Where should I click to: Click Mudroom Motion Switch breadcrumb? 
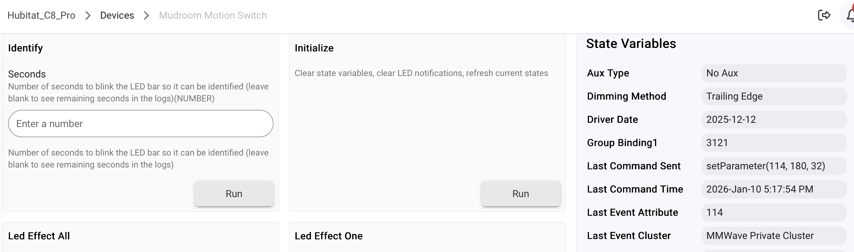213,15
